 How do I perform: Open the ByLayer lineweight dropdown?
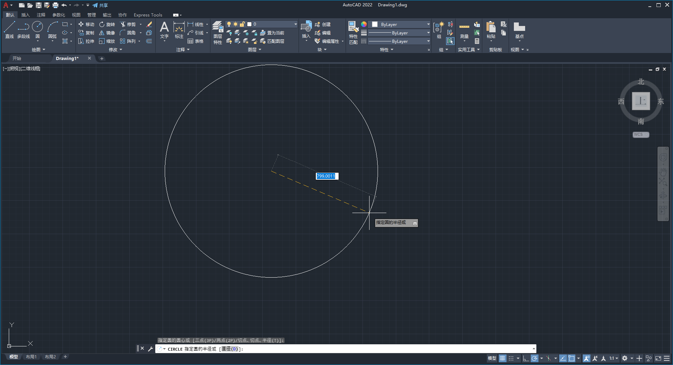coord(399,33)
